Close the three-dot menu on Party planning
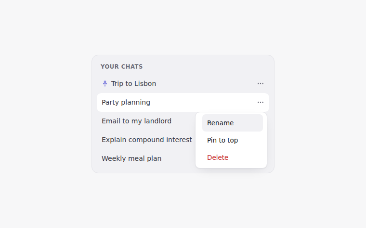The image size is (366, 228). click(260, 102)
